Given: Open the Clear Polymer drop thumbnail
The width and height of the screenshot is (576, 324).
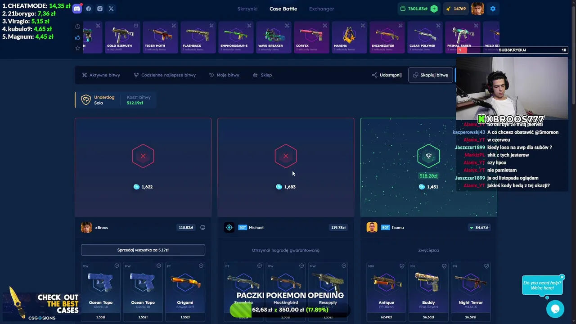Looking at the screenshot, I should click(425, 37).
